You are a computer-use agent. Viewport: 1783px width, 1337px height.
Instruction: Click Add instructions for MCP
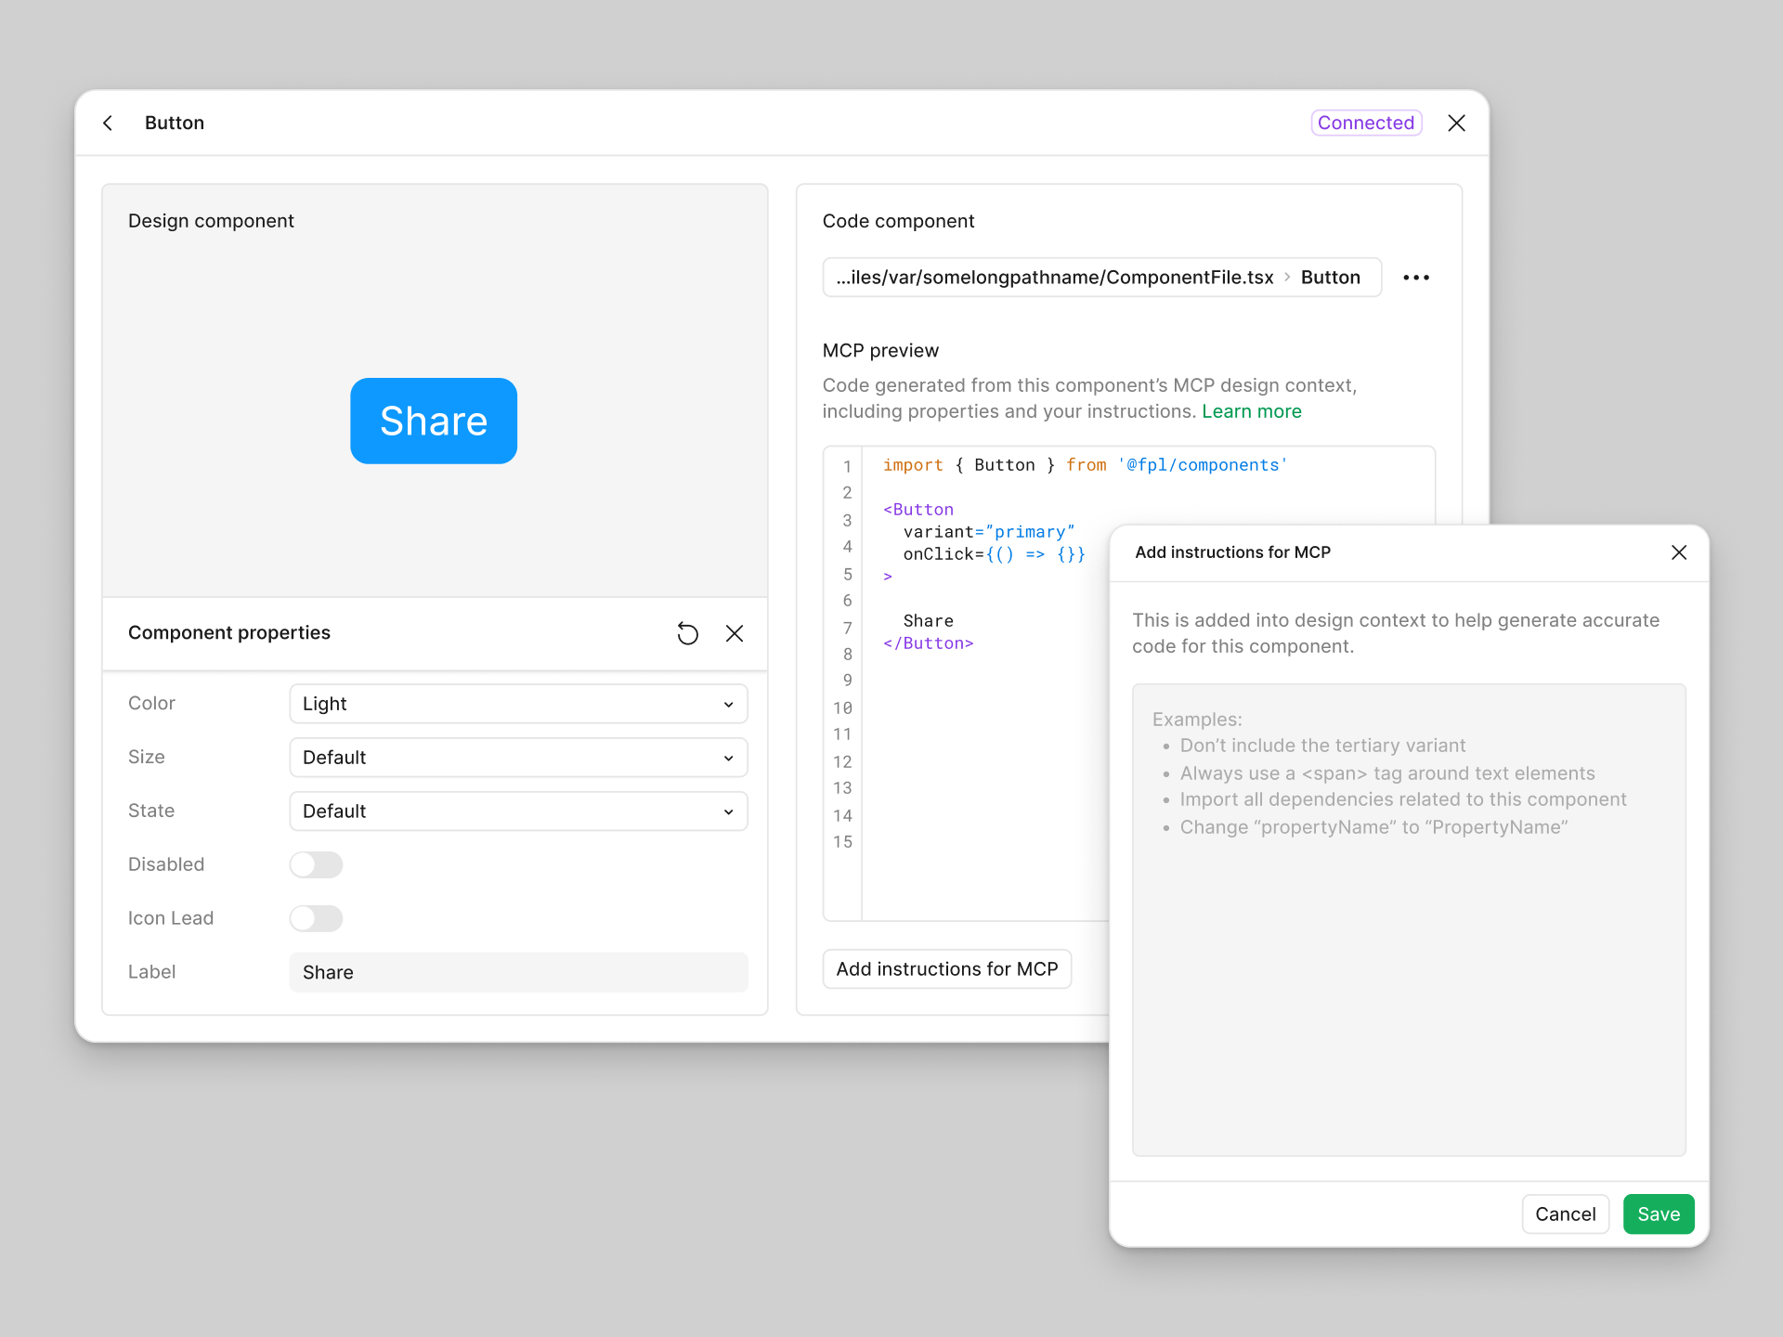click(x=946, y=968)
